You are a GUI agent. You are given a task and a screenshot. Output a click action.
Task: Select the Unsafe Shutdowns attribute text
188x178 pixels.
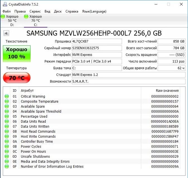pos(35,157)
